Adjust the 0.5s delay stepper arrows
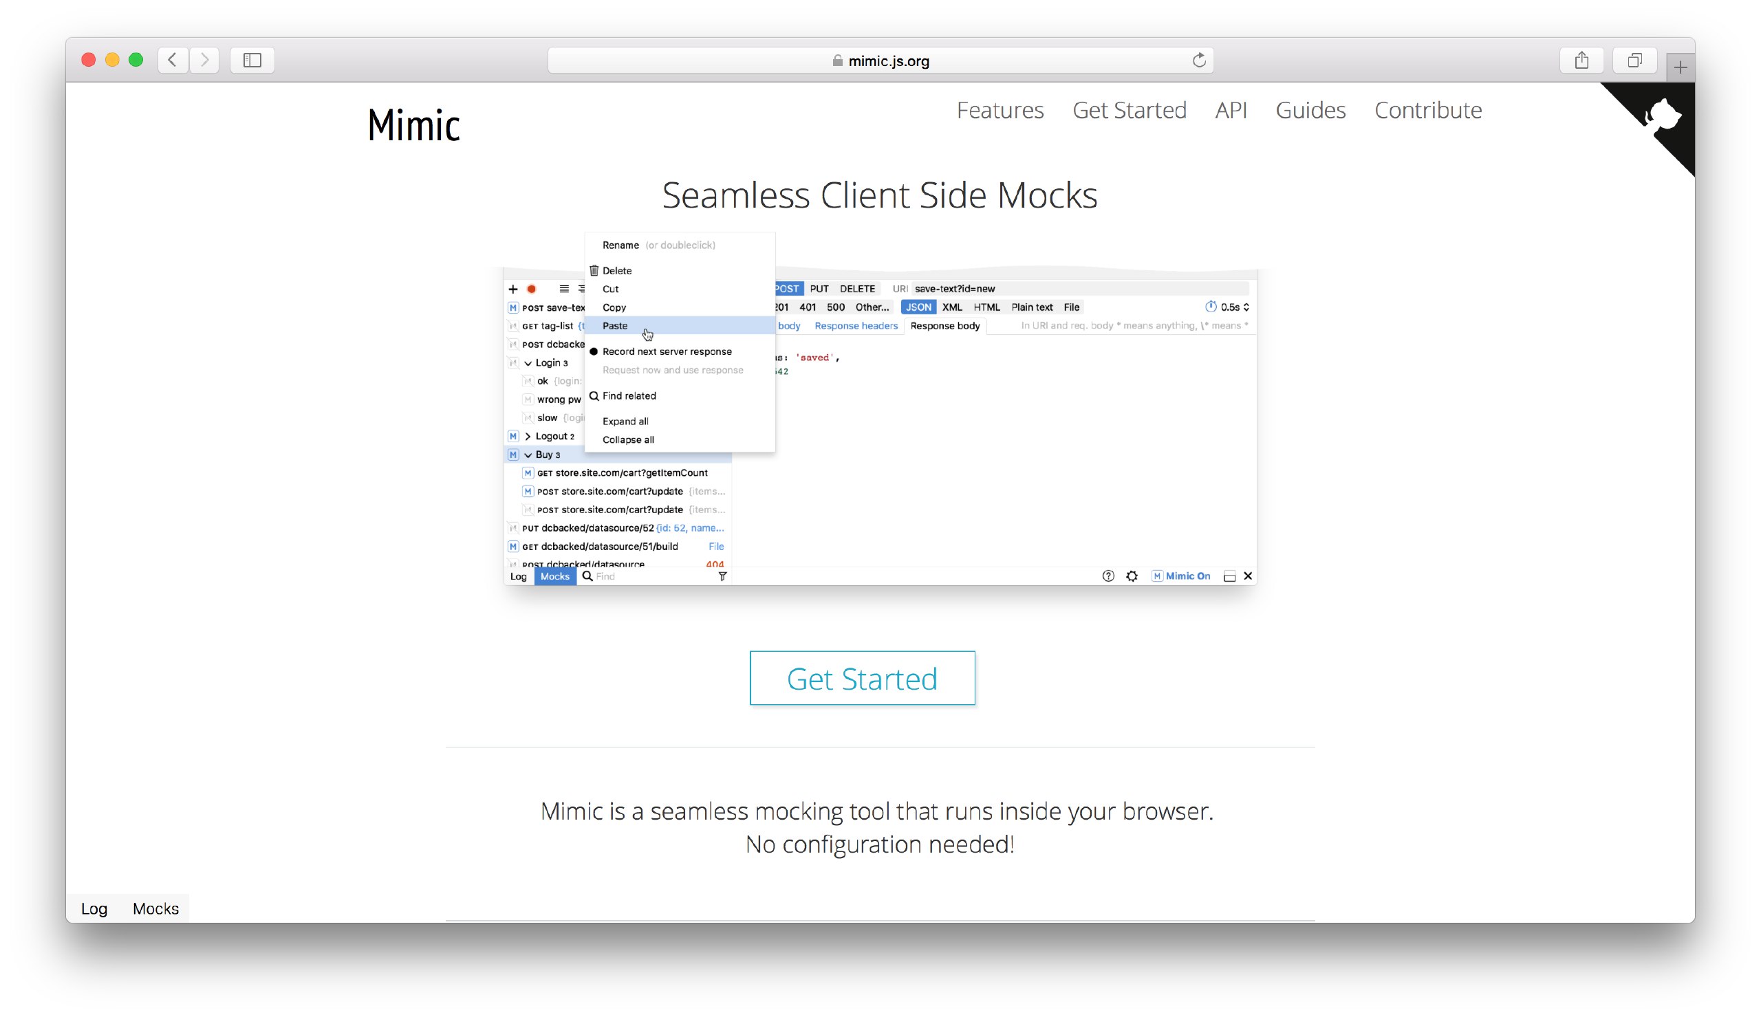Viewport: 1761px width, 1017px height. point(1246,307)
